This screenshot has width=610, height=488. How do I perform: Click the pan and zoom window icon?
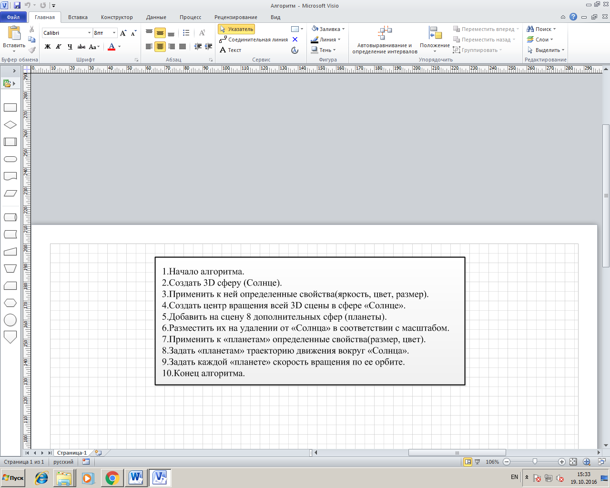587,462
